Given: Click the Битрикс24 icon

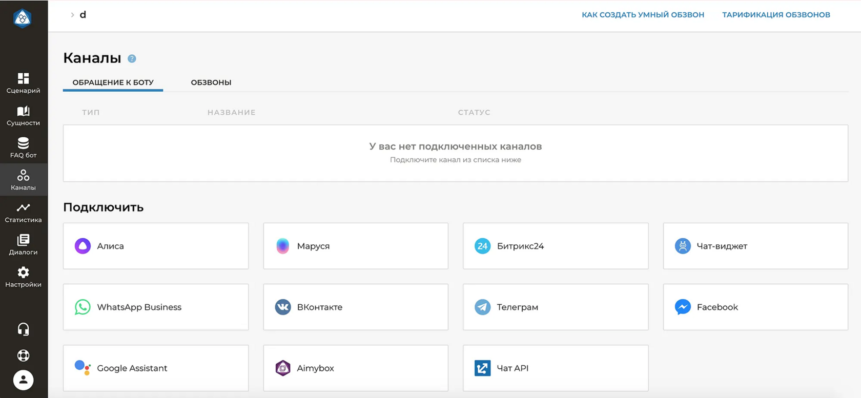Looking at the screenshot, I should point(482,246).
